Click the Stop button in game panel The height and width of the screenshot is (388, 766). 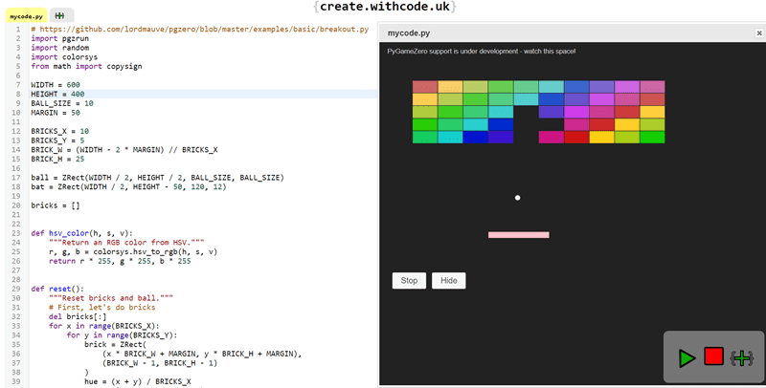point(409,280)
